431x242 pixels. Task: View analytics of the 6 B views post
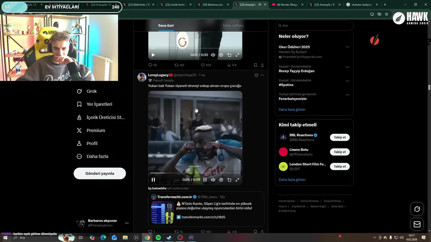click(232, 65)
